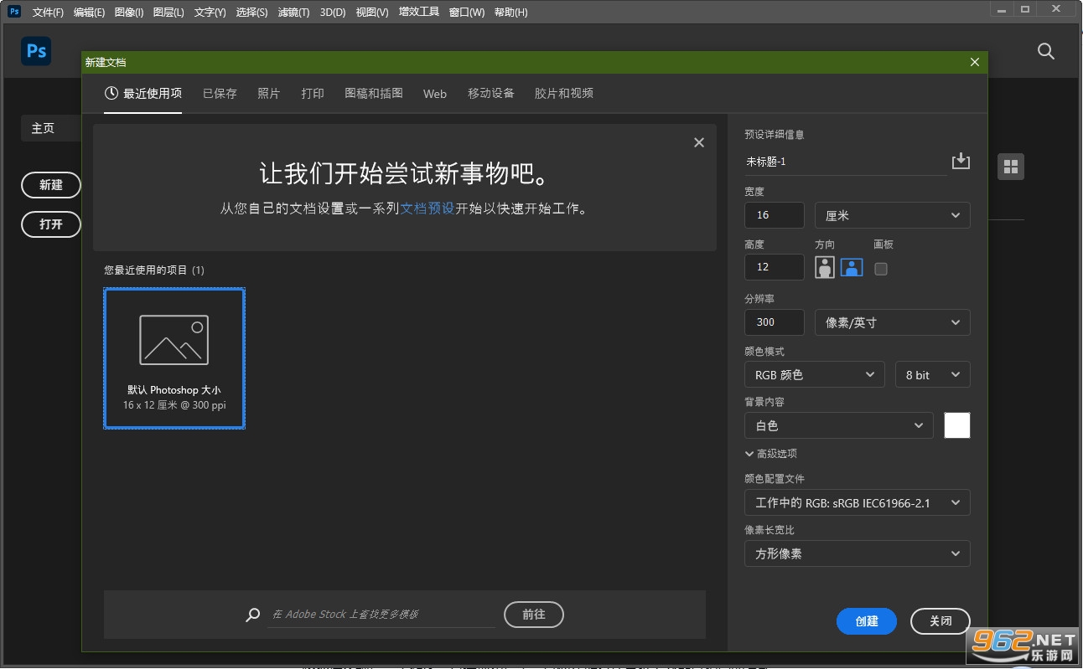Open the 像素/英寸 resolution unit dropdown
This screenshot has height=669, width=1083.
893,322
